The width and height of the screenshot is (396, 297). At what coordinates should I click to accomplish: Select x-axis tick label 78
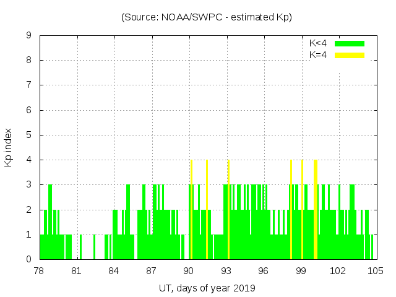[x=40, y=270]
